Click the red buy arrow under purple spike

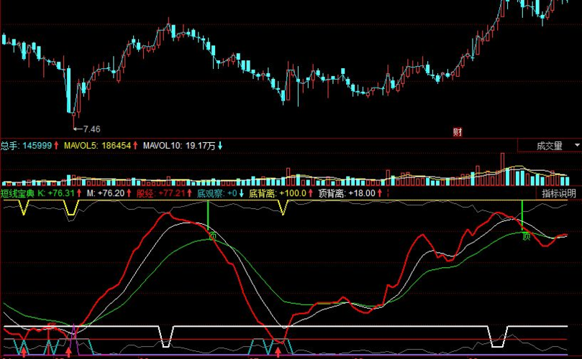point(68,351)
